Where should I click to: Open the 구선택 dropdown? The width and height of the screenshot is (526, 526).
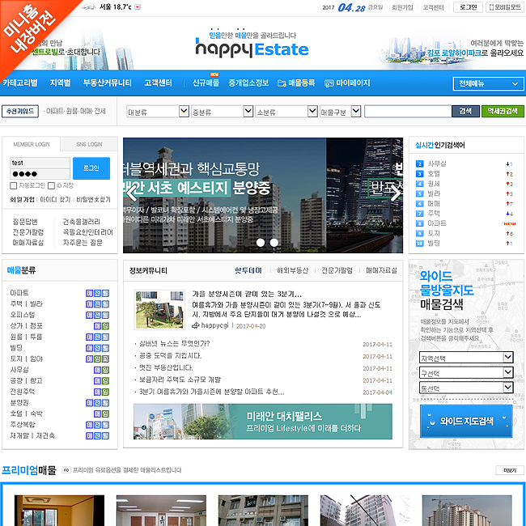(x=466, y=373)
